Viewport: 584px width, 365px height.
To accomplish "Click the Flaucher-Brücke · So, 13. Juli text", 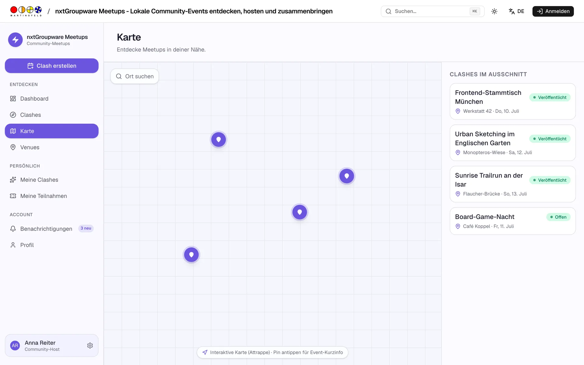I will click(x=495, y=194).
